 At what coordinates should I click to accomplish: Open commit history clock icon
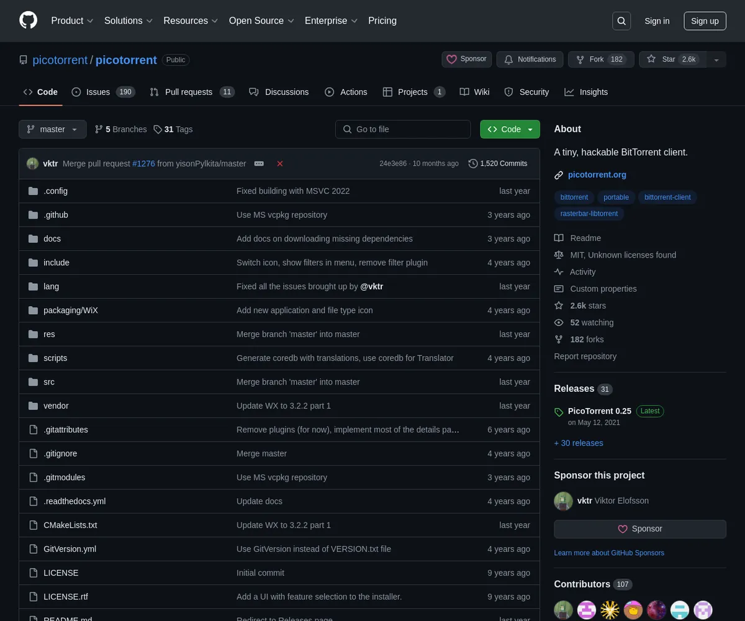pyautogui.click(x=473, y=164)
